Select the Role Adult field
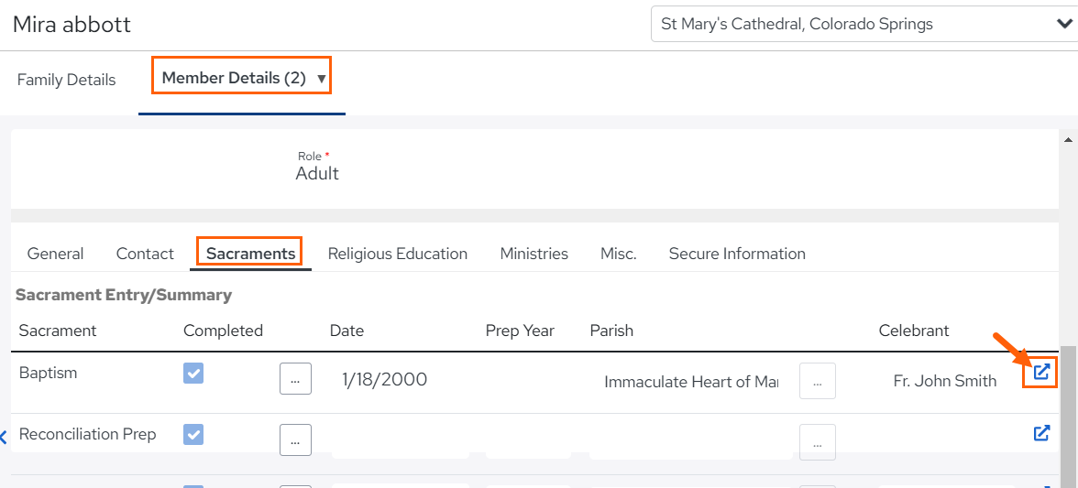 317,173
